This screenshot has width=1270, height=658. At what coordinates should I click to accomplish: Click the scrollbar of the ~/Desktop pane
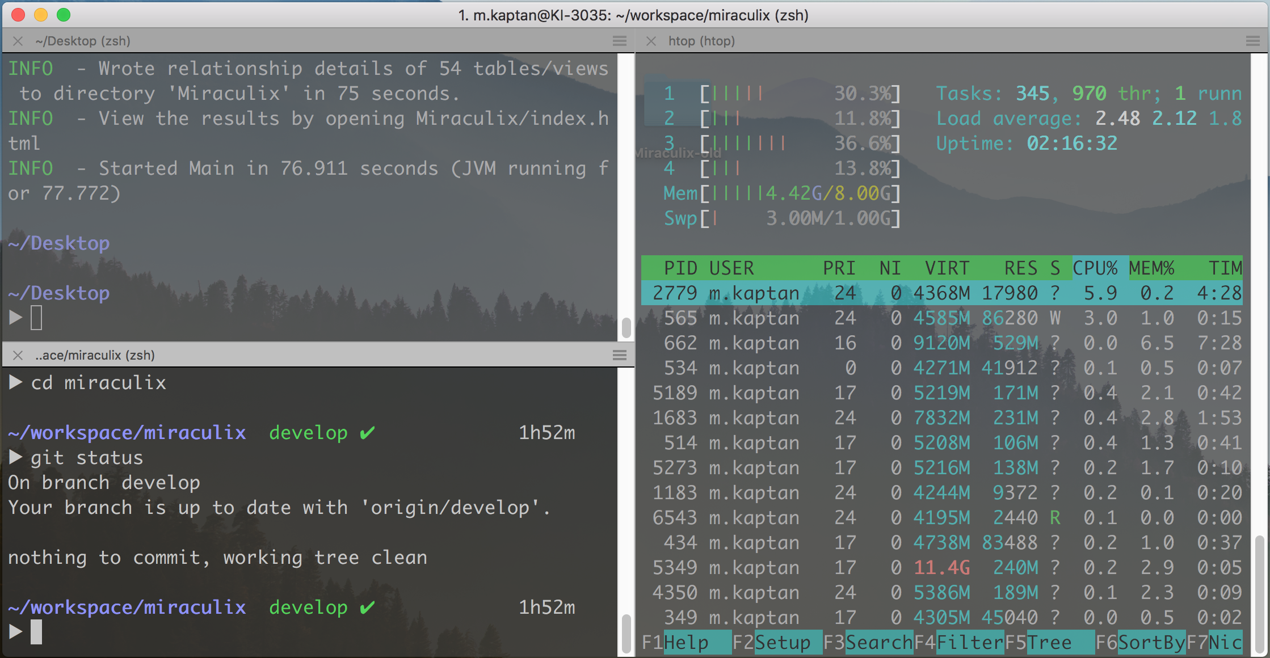point(626,327)
